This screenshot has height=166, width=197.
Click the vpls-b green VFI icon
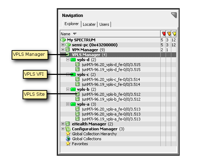[73, 89]
